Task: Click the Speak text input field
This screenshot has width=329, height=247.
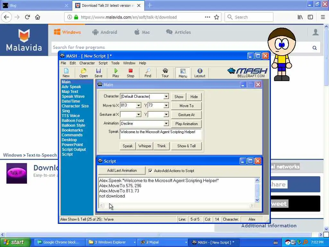Action: pos(161,134)
